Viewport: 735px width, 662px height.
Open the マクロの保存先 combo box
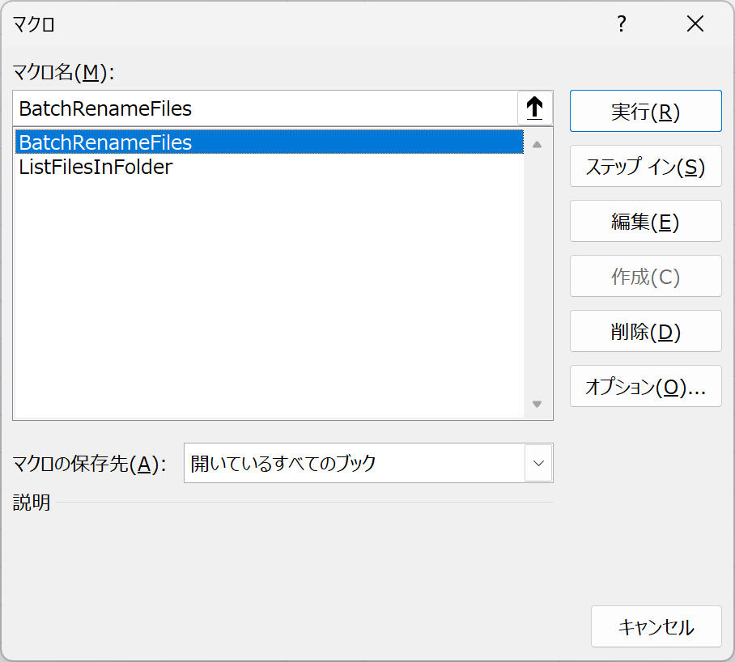pyautogui.click(x=368, y=463)
